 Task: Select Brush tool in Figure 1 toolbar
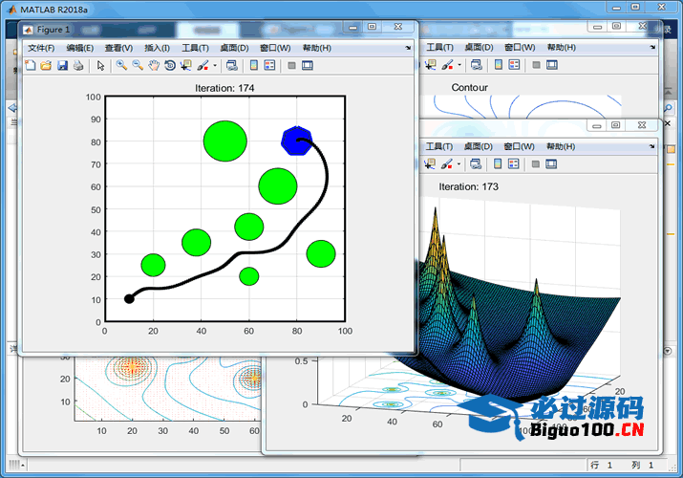tap(203, 65)
